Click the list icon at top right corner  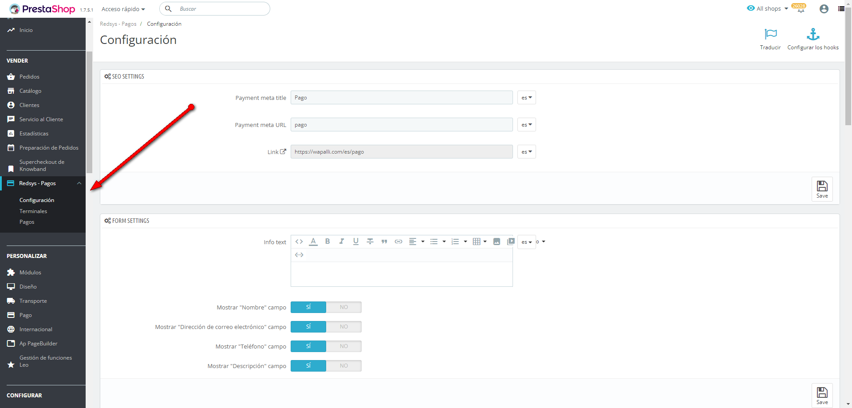point(841,9)
